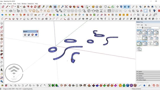
Task: Open the Window menu
Action: coord(24,3)
